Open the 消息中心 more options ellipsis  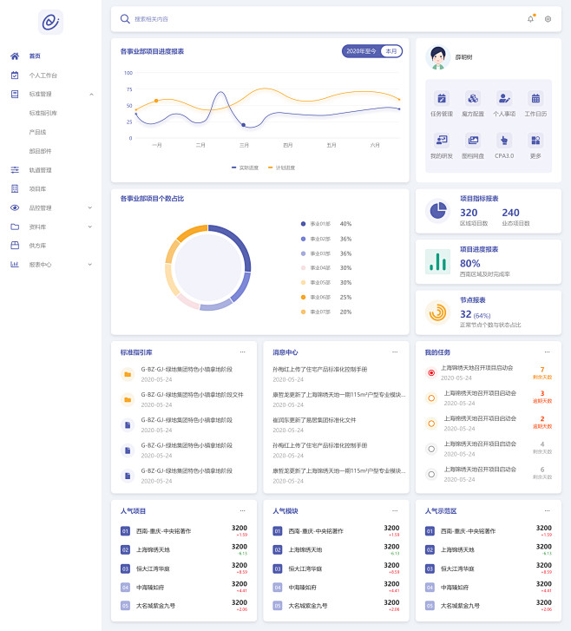coord(395,352)
